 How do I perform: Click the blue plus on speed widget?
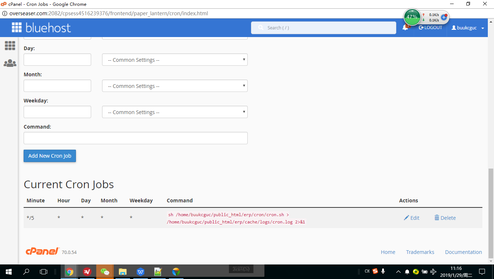pyautogui.click(x=444, y=17)
